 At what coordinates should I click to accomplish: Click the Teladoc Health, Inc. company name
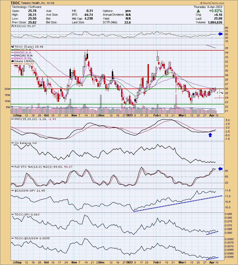[33, 3]
